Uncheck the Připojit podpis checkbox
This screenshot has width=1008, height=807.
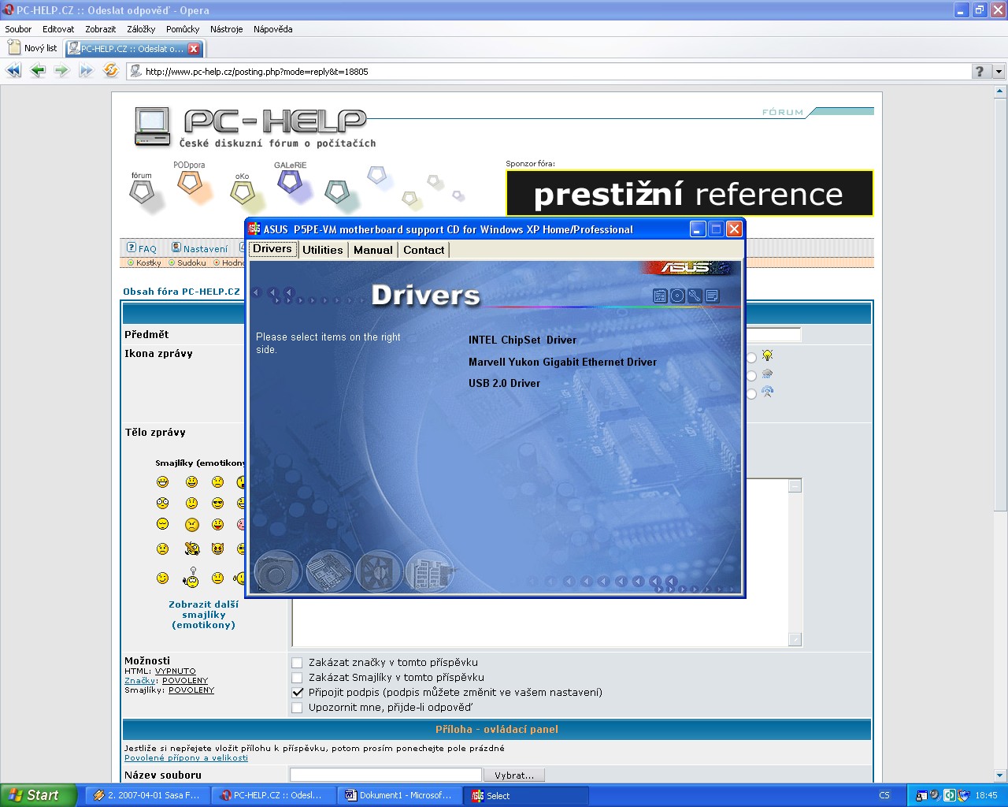coord(297,693)
